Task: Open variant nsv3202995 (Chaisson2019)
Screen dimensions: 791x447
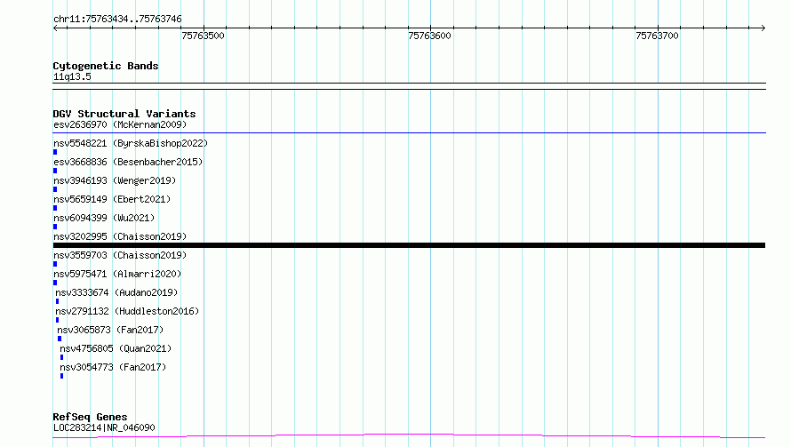Action: point(120,236)
